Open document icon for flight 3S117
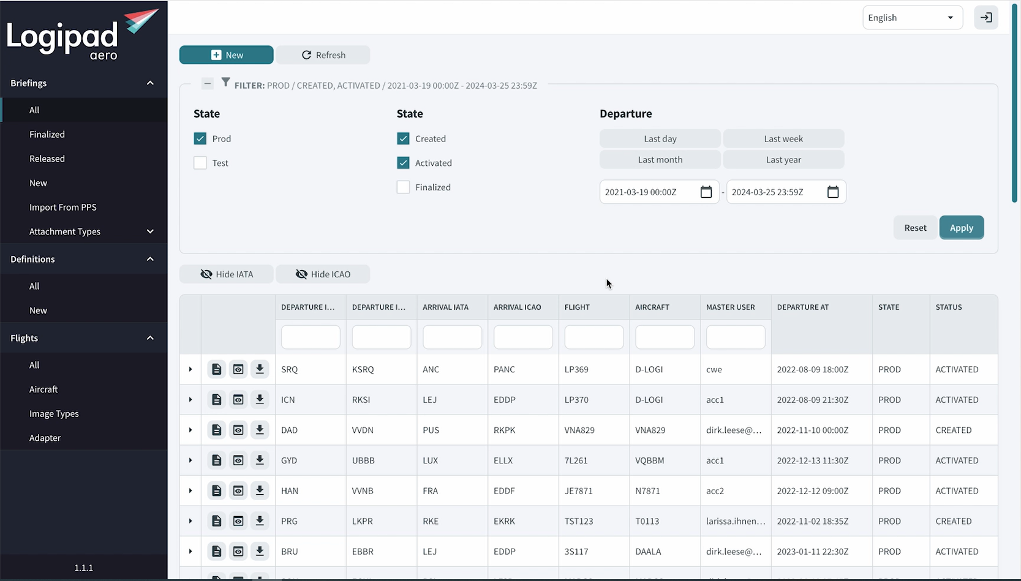Image resolution: width=1021 pixels, height=581 pixels. pos(216,552)
